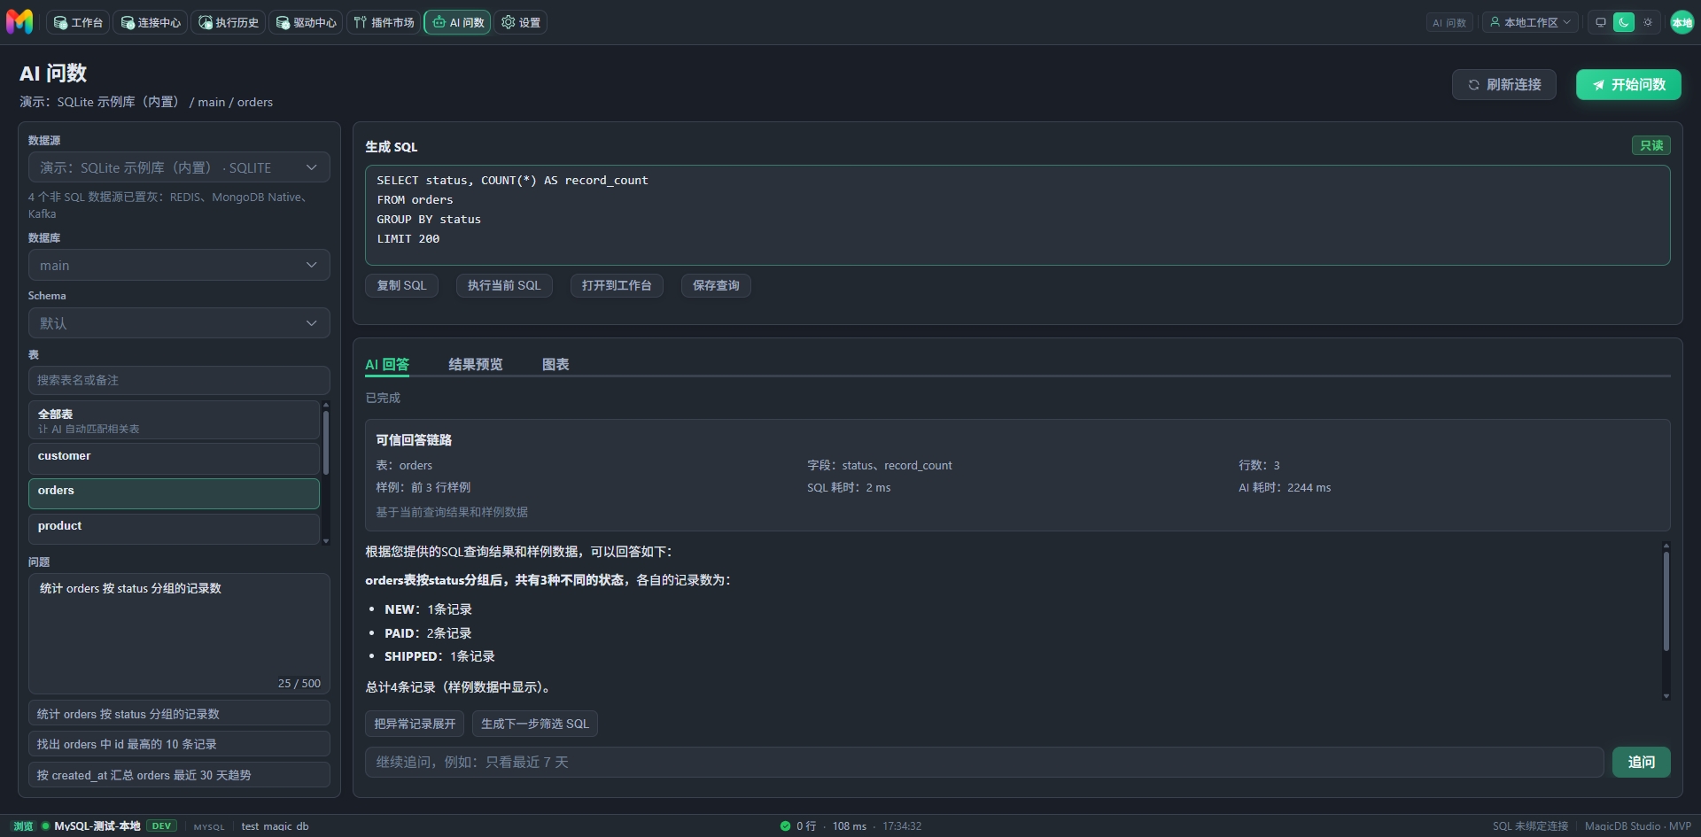Screen dimensions: 1701x837
Task: Click the PAID：2条记录 result line
Action: coord(428,633)
